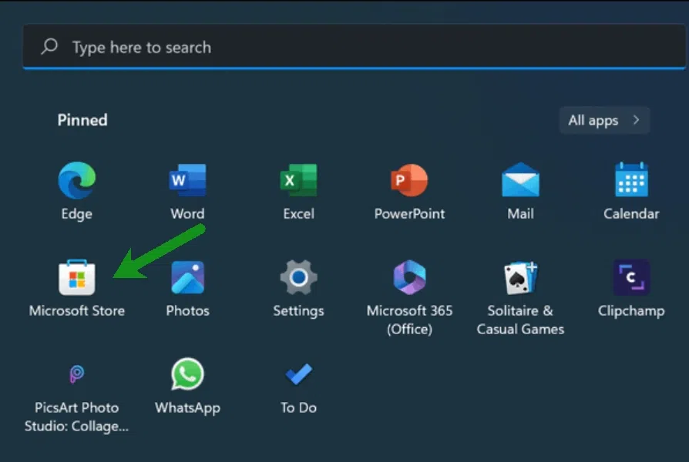This screenshot has height=462, width=689.
Task: Open the Clipchamp icon
Action: tap(631, 277)
